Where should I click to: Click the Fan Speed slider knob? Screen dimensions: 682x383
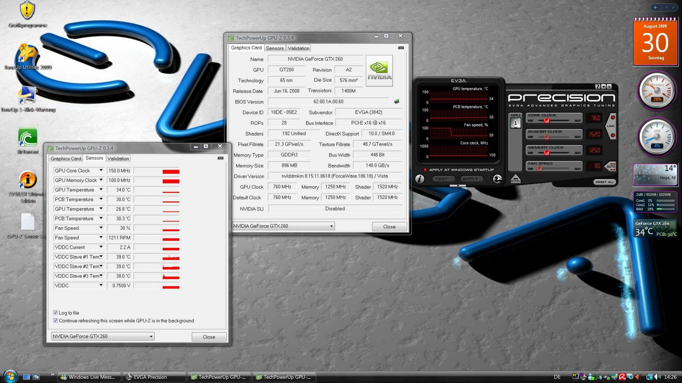[x=540, y=169]
